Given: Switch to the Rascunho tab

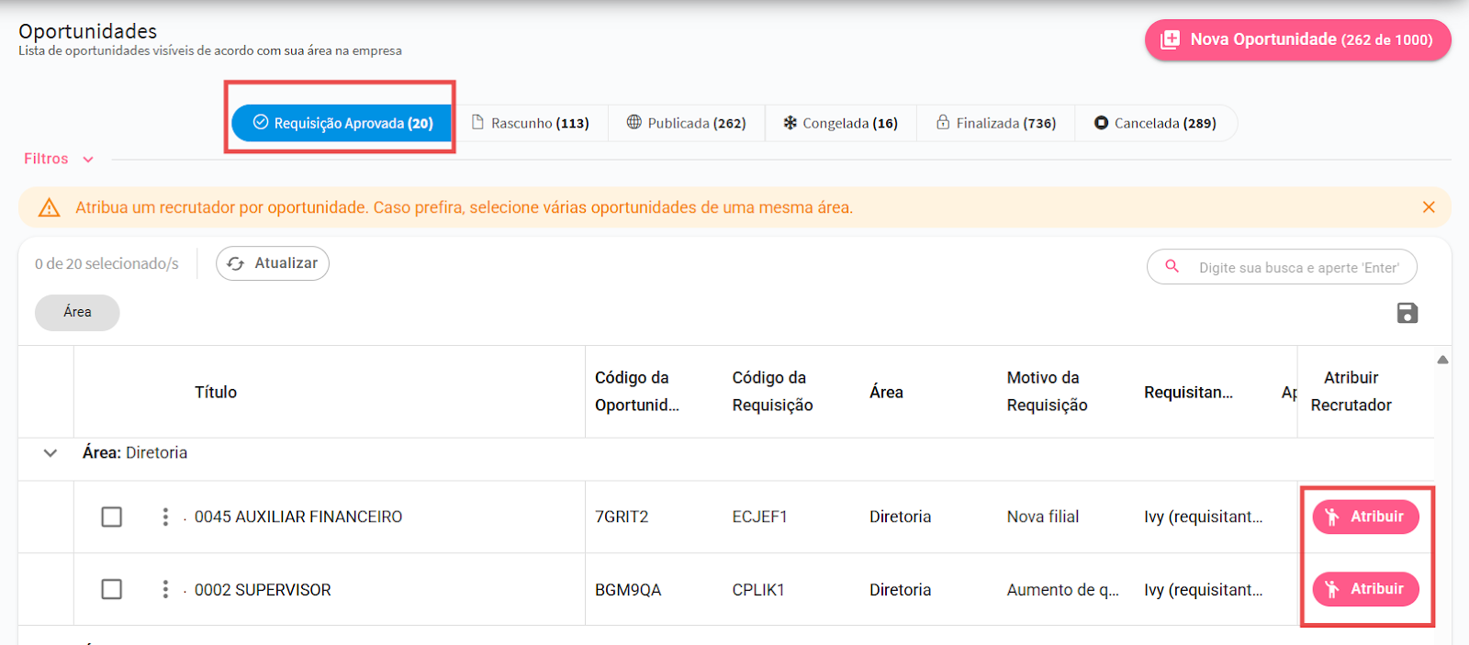Looking at the screenshot, I should point(531,123).
